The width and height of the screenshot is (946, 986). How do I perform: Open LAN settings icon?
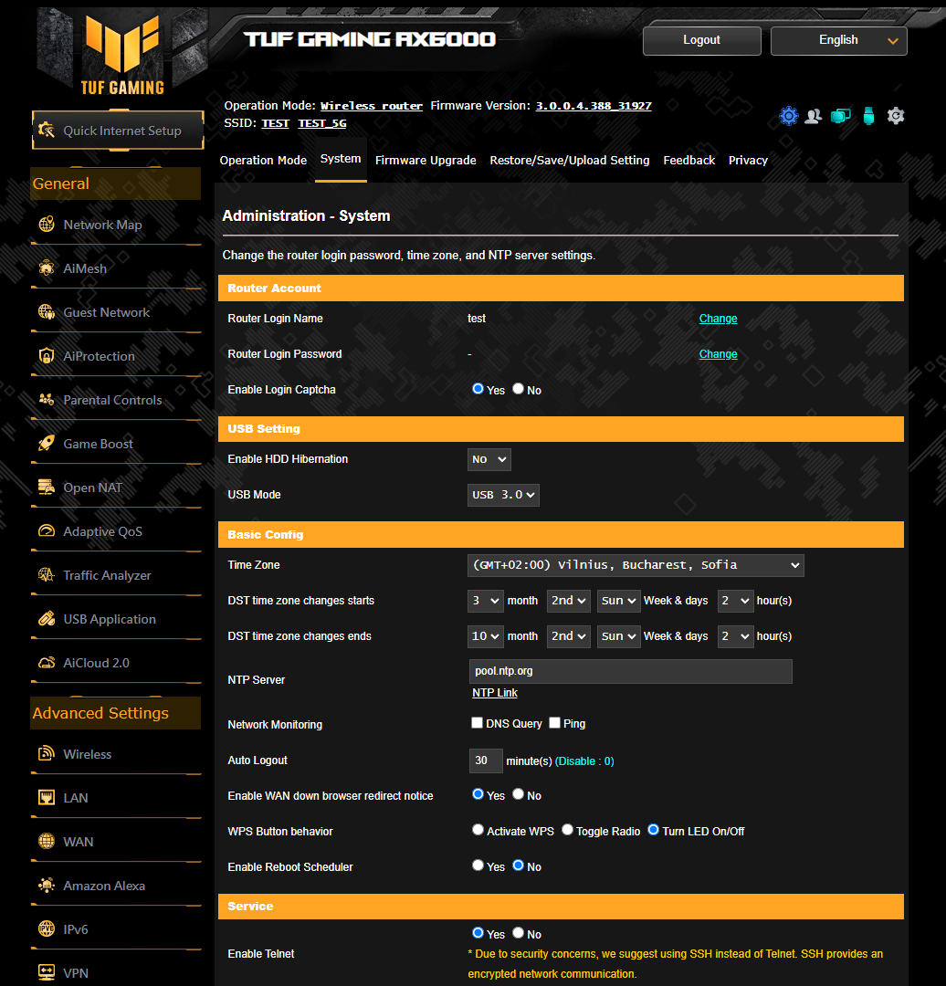(47, 797)
